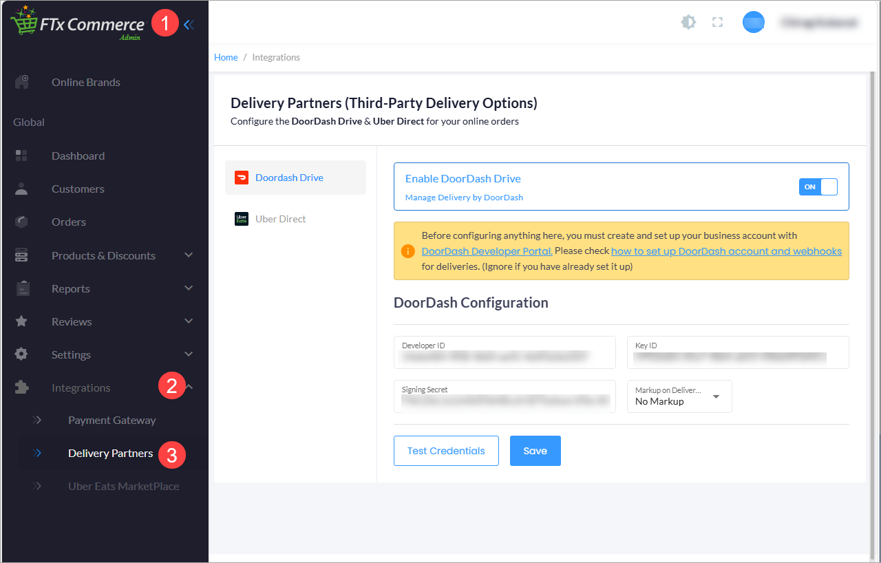Expand Reports menu arrow

click(x=189, y=288)
